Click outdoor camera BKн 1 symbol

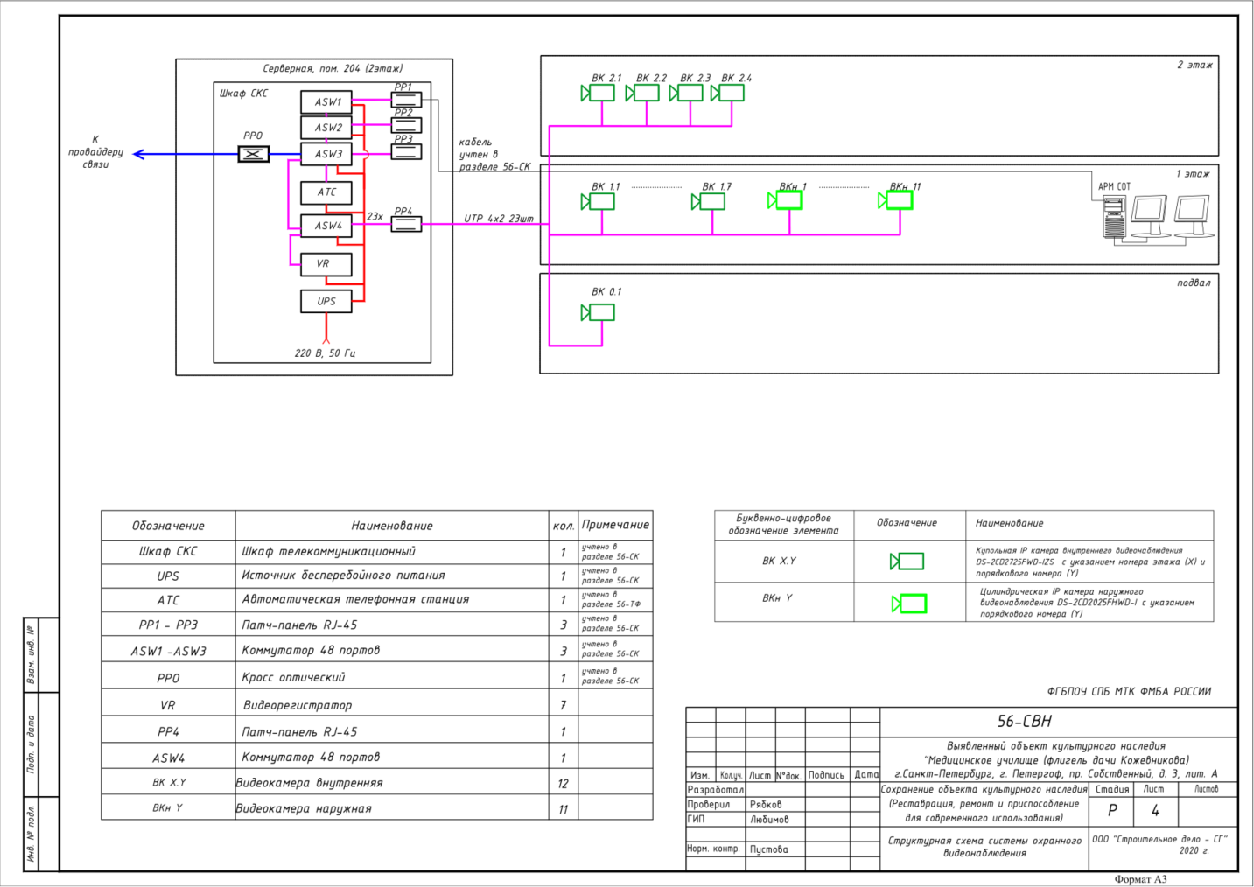point(785,200)
